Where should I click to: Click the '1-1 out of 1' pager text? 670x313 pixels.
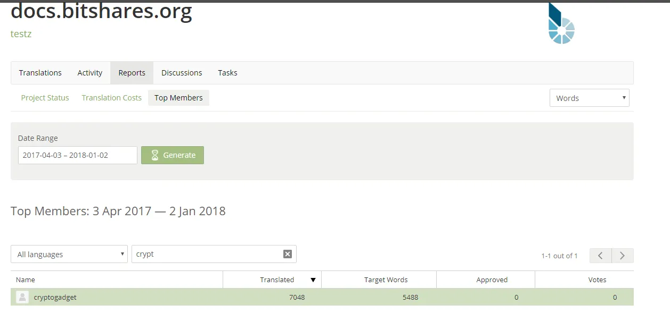(x=559, y=256)
